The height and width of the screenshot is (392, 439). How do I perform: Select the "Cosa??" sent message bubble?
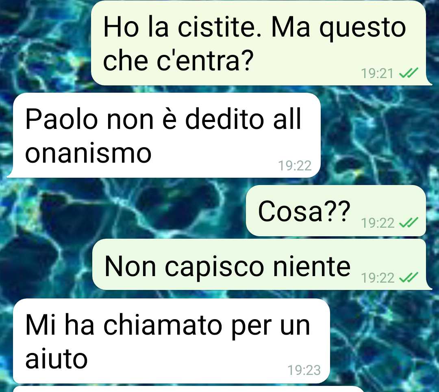click(x=336, y=211)
